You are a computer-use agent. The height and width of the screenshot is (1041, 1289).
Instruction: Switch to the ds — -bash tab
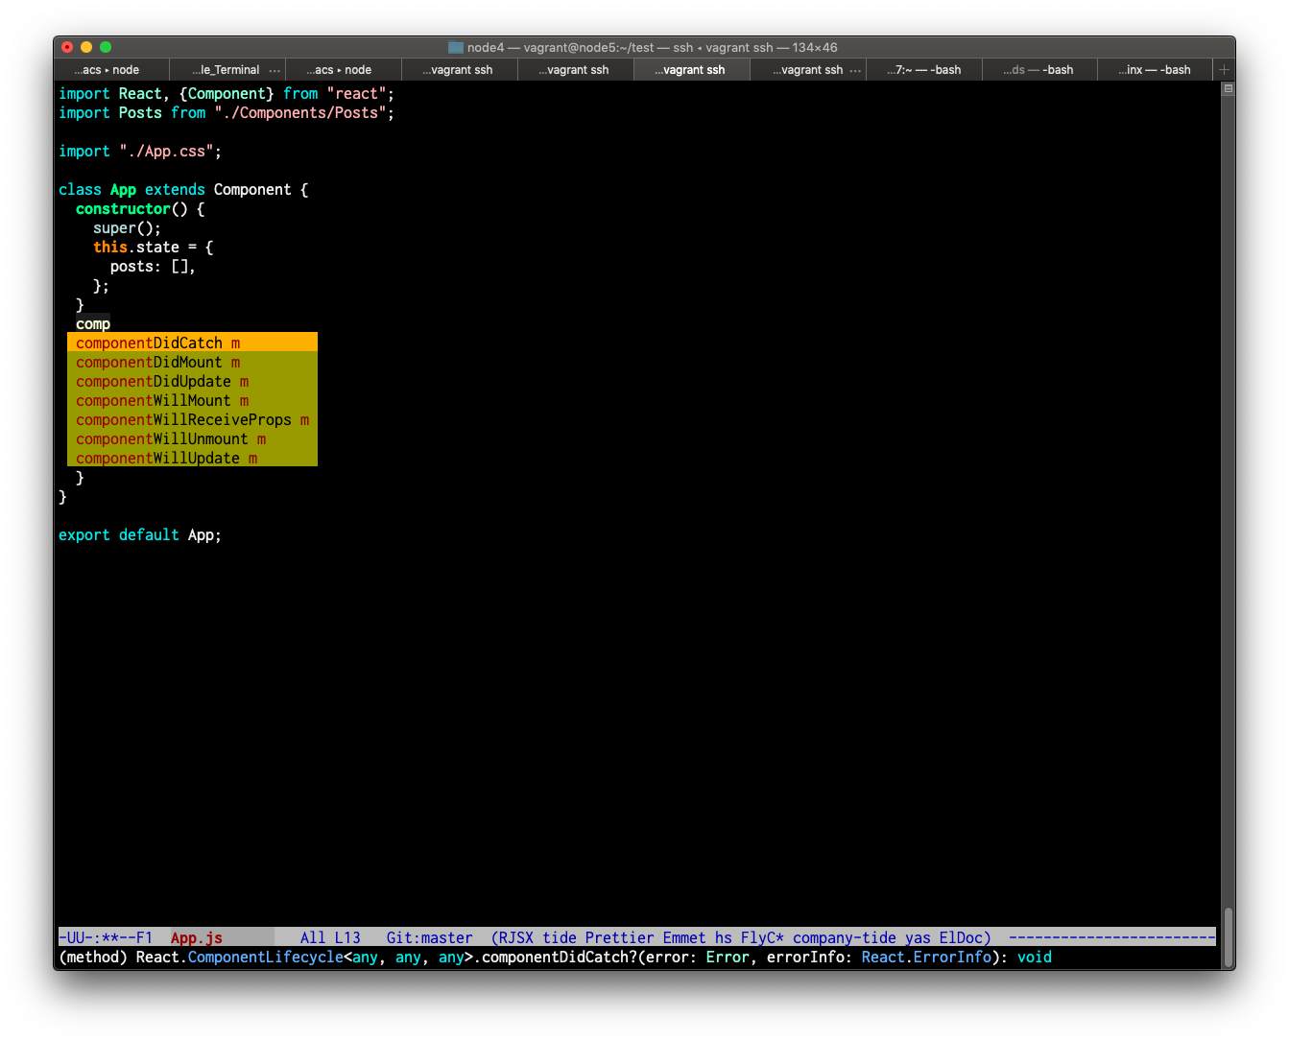(x=1039, y=69)
